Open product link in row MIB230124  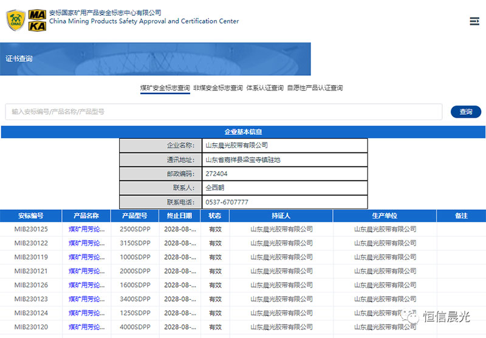86,313
